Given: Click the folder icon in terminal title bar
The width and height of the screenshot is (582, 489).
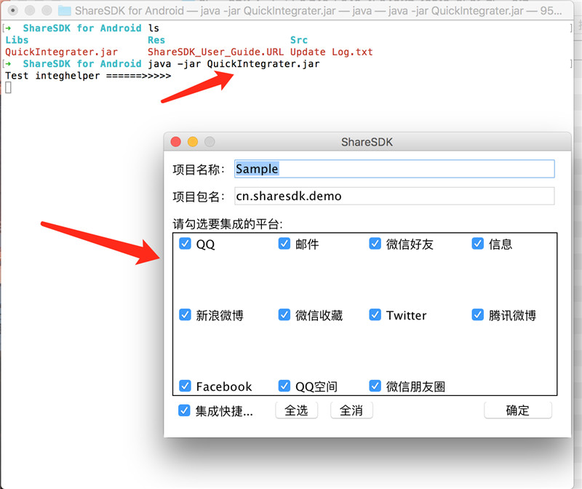Looking at the screenshot, I should 65,10.
